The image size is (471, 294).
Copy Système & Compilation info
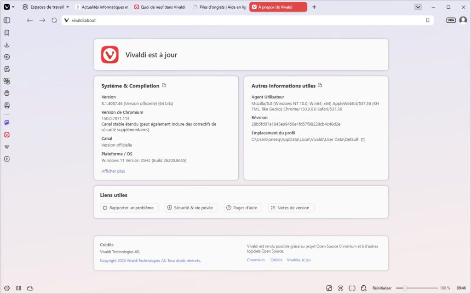click(164, 86)
